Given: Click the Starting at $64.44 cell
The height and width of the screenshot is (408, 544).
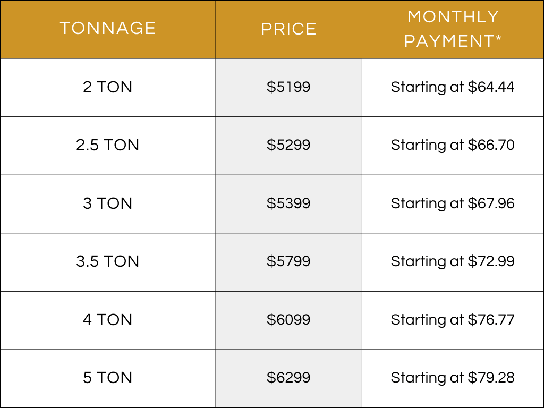Looking at the screenshot, I should pyautogui.click(x=453, y=87).
